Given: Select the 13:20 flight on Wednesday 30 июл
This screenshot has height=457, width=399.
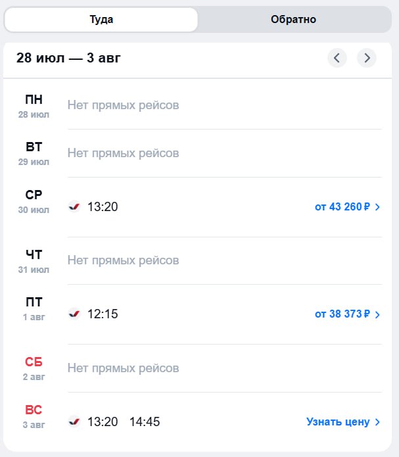Looking at the screenshot, I should 103,207.
